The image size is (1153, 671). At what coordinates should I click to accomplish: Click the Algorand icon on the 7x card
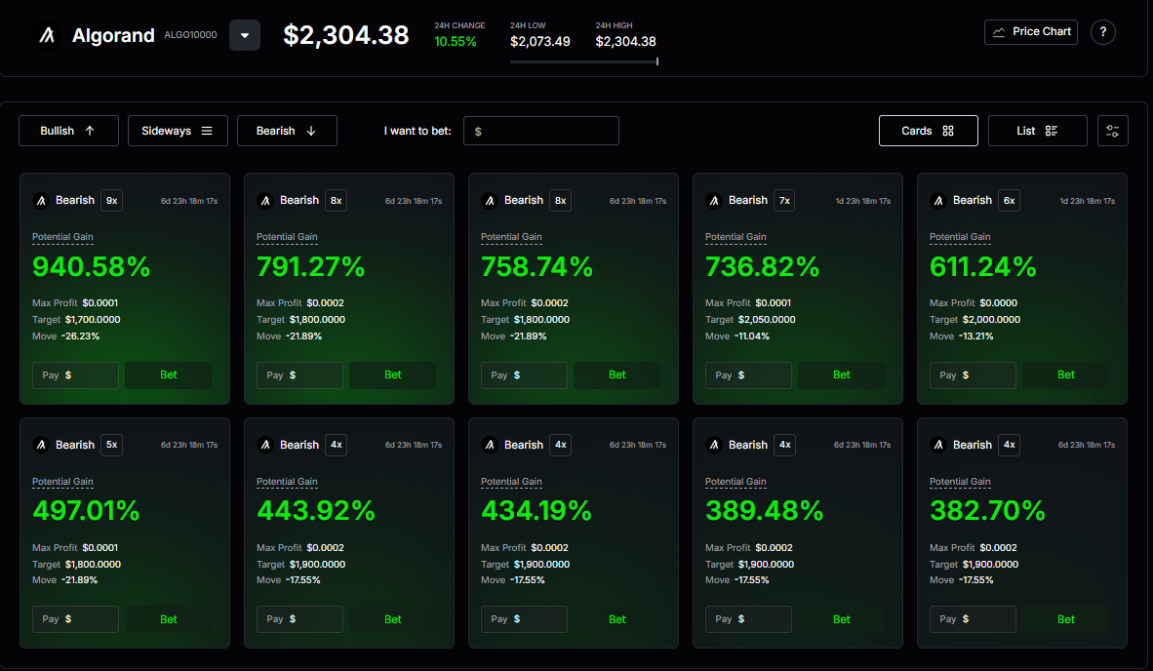tap(714, 201)
